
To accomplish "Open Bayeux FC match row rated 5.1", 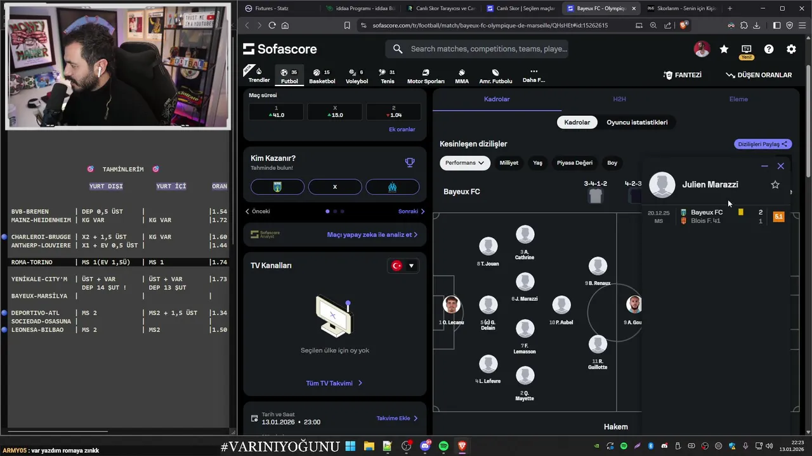I will pos(717,217).
